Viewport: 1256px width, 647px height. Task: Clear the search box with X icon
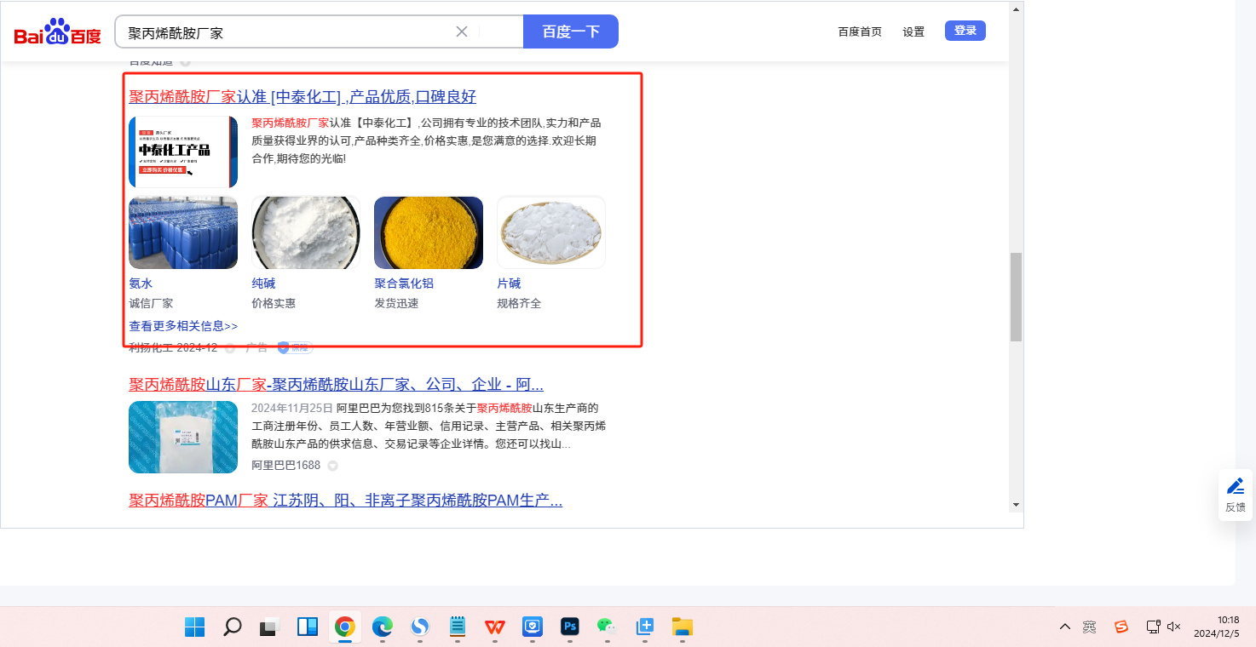[462, 31]
